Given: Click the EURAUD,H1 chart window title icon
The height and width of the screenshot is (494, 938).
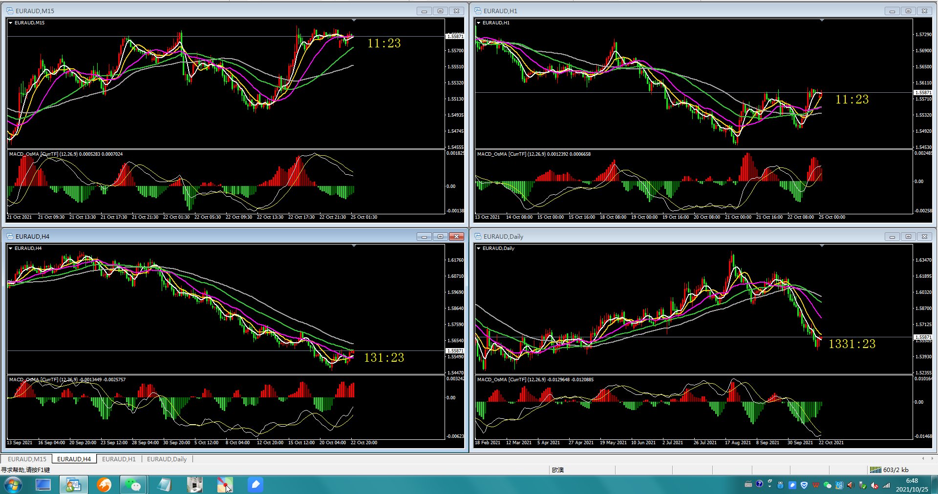Looking at the screenshot, I should point(478,11).
